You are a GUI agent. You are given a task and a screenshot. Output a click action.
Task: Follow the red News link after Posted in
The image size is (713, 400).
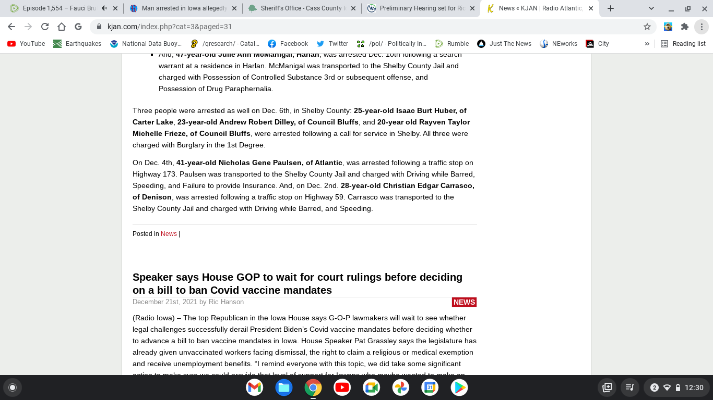tap(169, 234)
